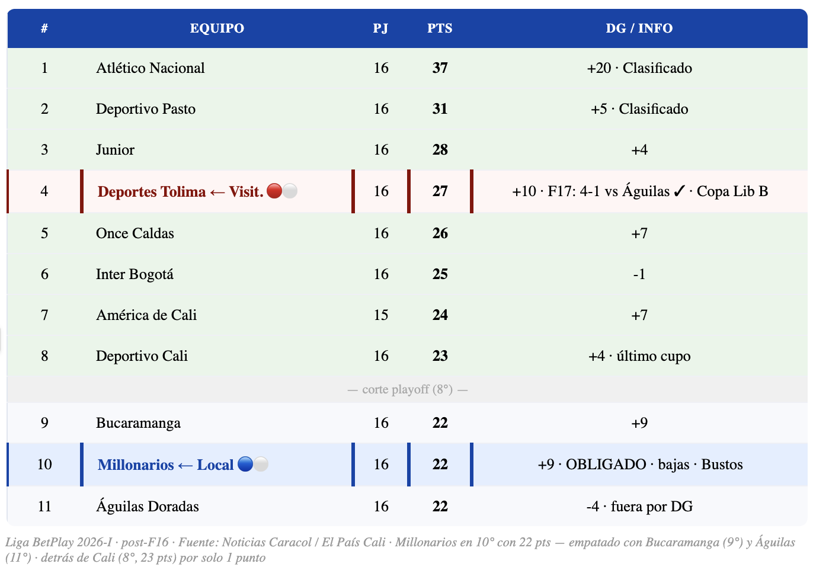The height and width of the screenshot is (570, 813).
Task: Select América de Cali's 15 matches played cell
Action: pos(381,315)
